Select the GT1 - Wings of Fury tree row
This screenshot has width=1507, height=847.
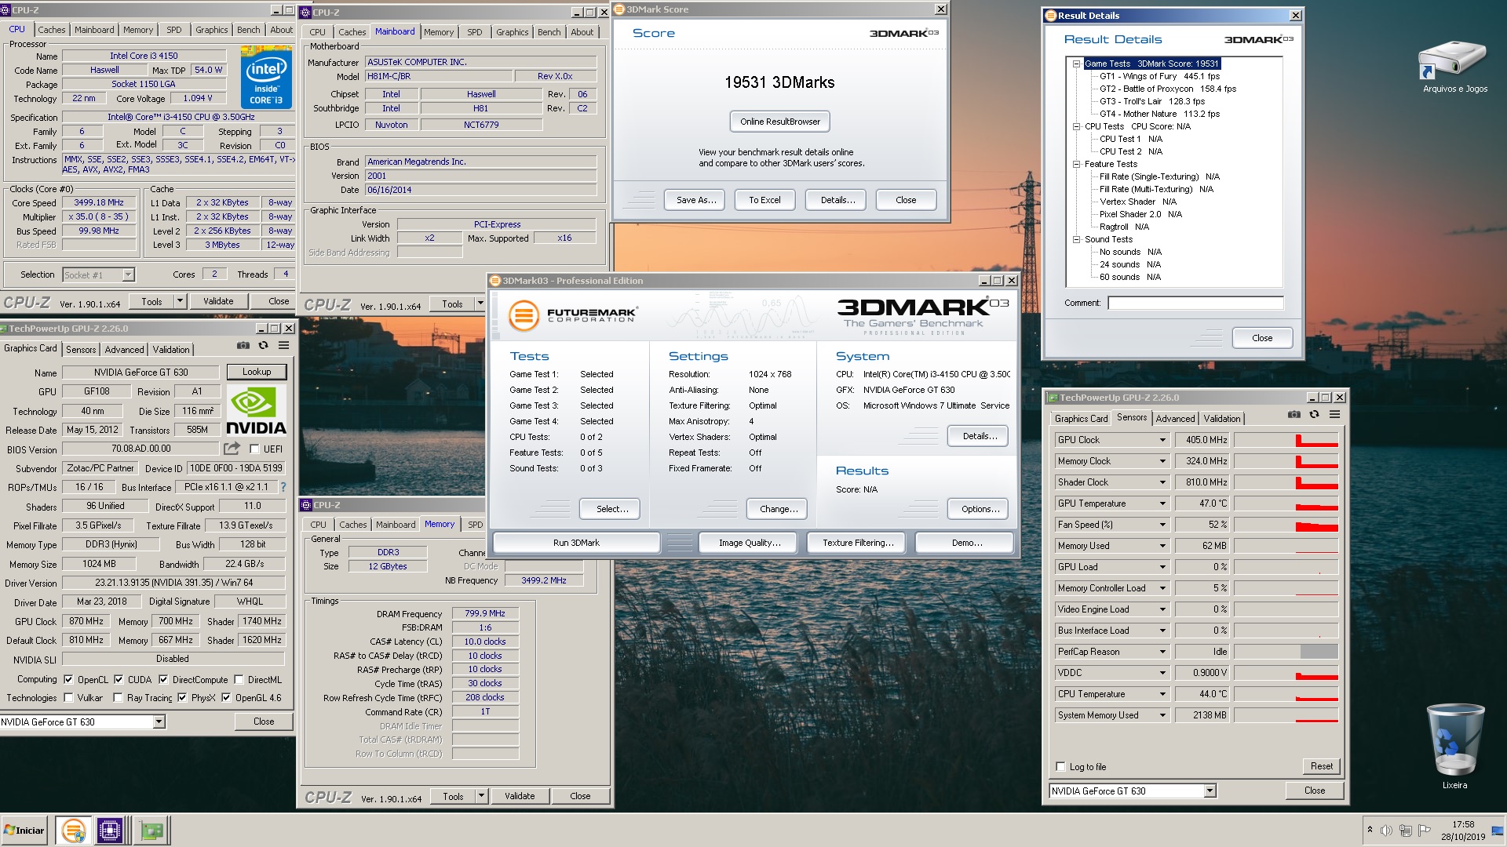pos(1159,76)
